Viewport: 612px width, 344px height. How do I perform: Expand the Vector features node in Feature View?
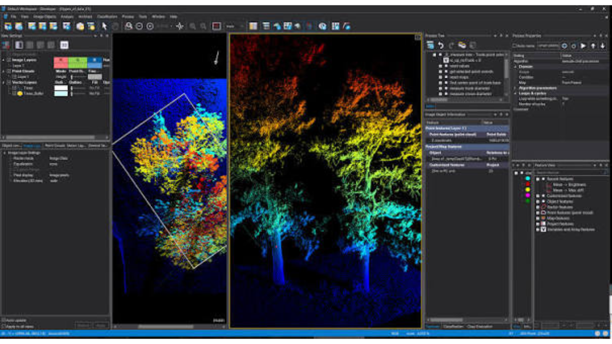[x=538, y=207]
